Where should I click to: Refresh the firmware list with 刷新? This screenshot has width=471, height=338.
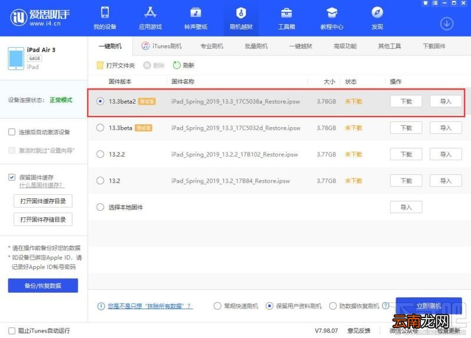click(x=184, y=65)
